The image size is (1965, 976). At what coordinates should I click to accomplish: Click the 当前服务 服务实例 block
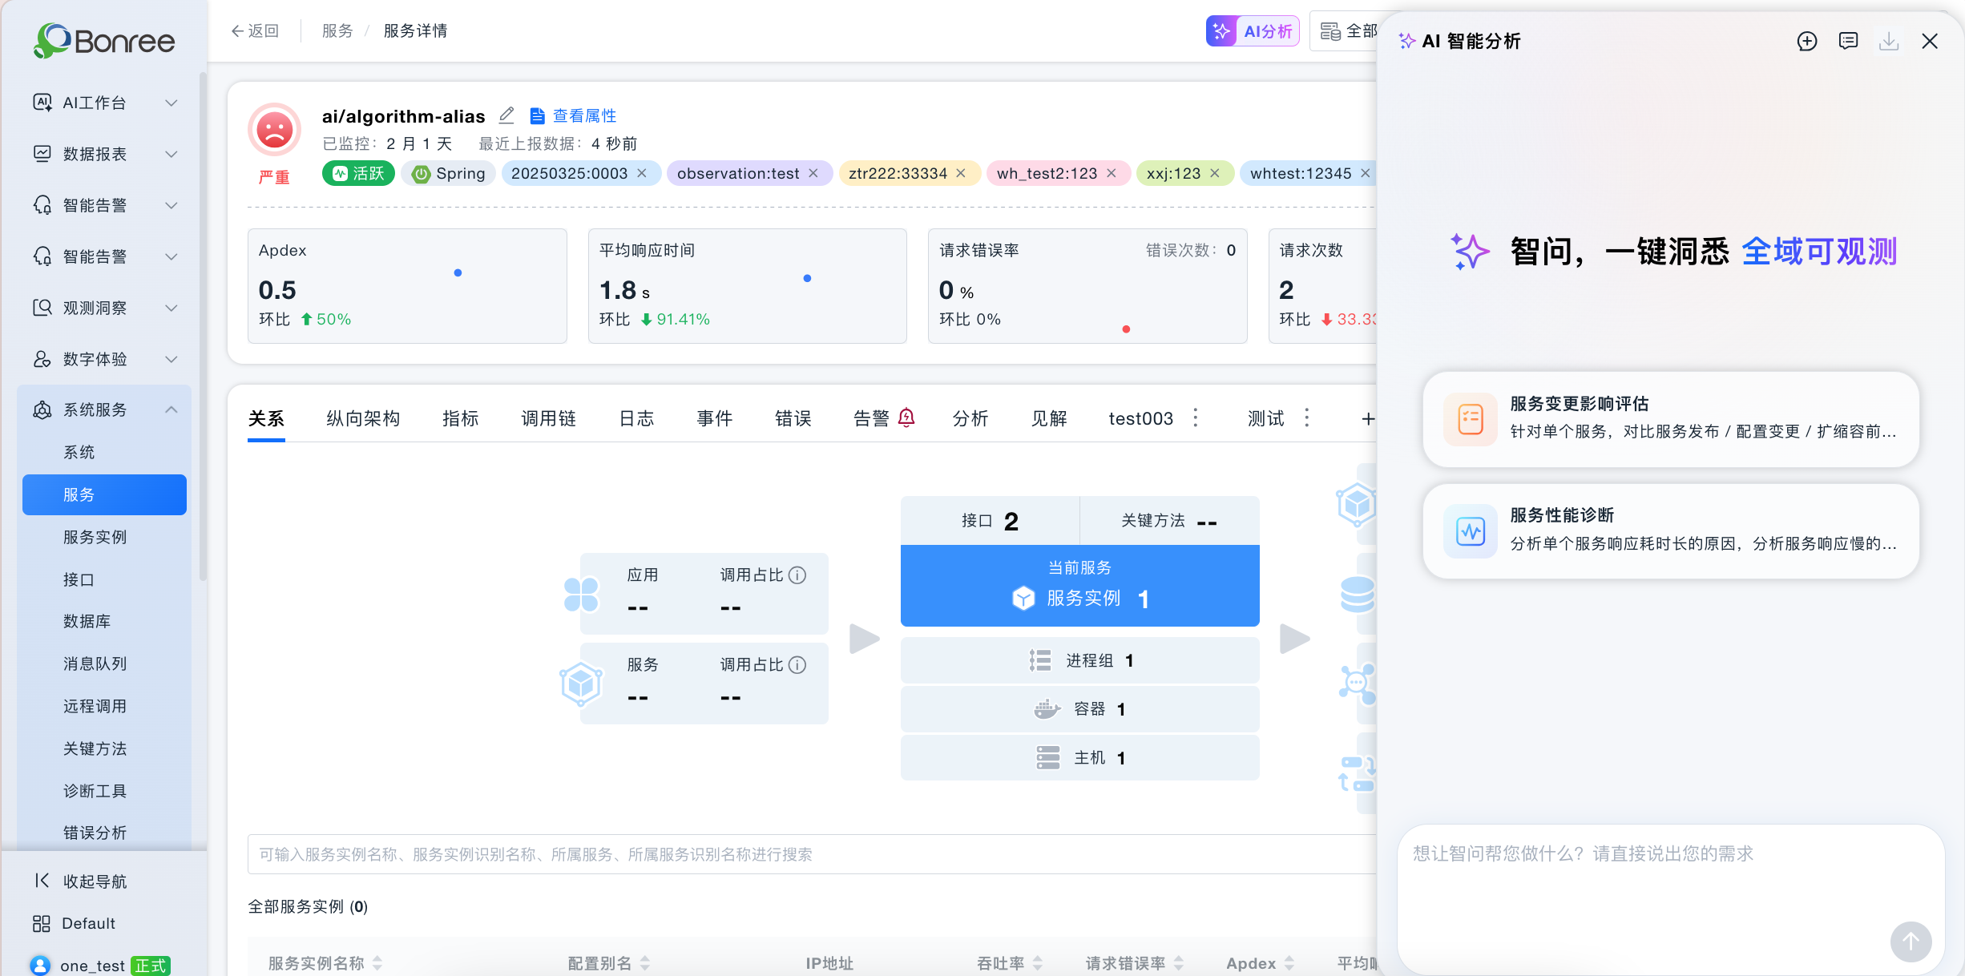pyautogui.click(x=1080, y=586)
